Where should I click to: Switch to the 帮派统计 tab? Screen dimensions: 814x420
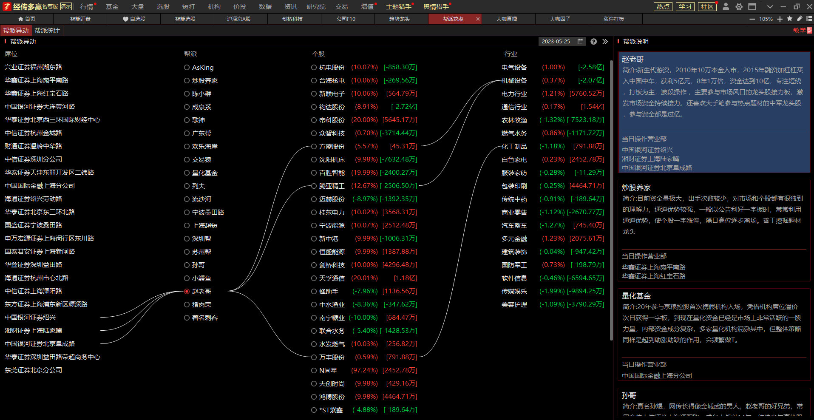tap(47, 31)
